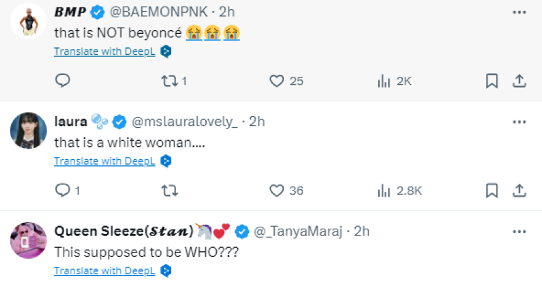Reply to BAEMONPNK's tweet
This screenshot has width=542, height=287.
pos(63,81)
